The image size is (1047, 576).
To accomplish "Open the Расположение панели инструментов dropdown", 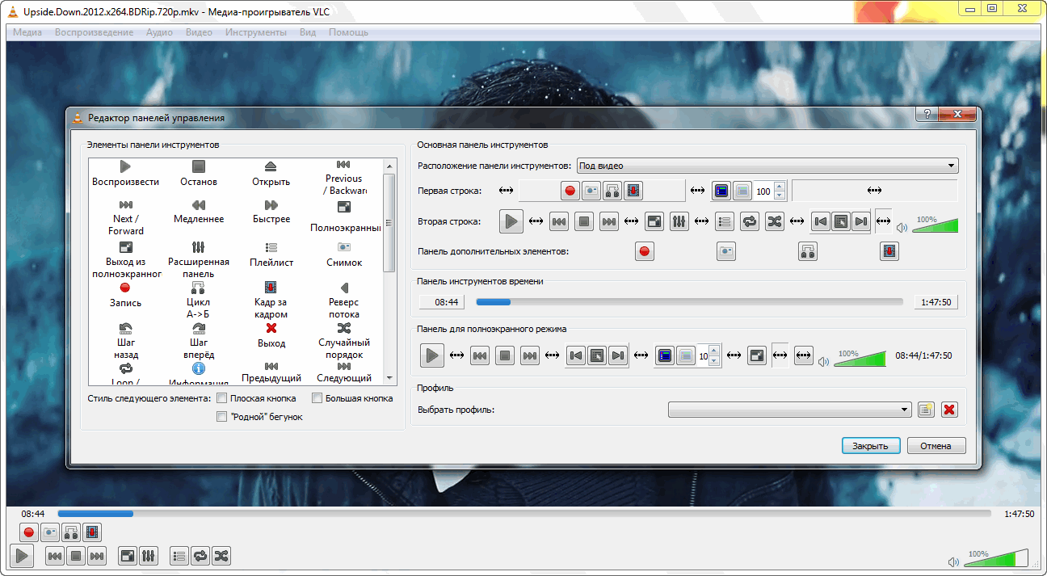I will (767, 166).
